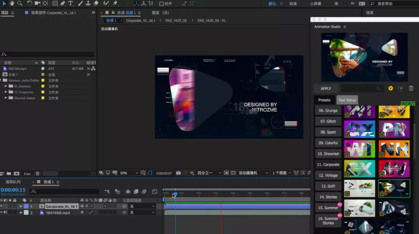Select the Rotation tool
419x234 pixels.
click(x=29, y=3)
